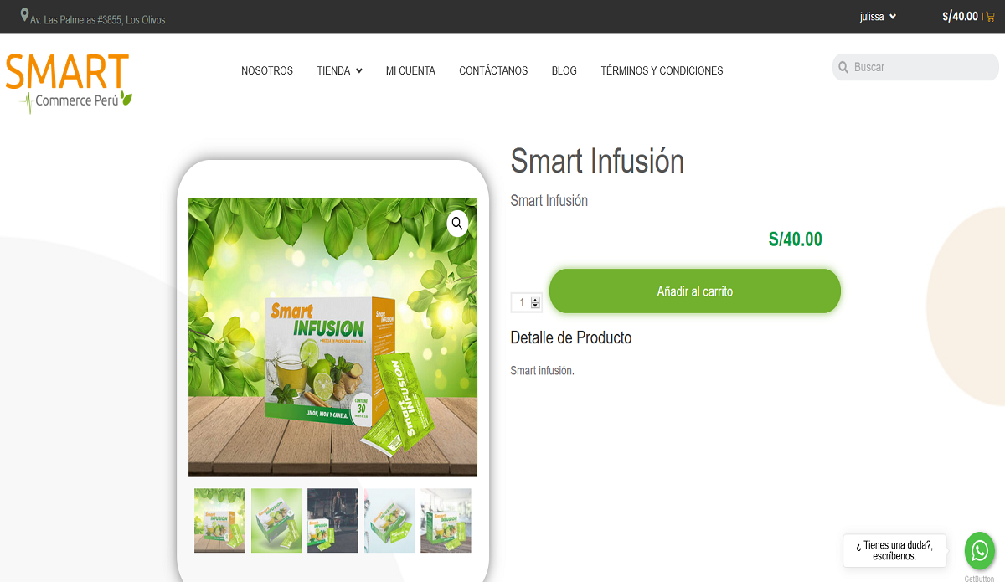The width and height of the screenshot is (1005, 582).
Task: Click the Smart Commerce Perú logo
Action: tap(69, 82)
